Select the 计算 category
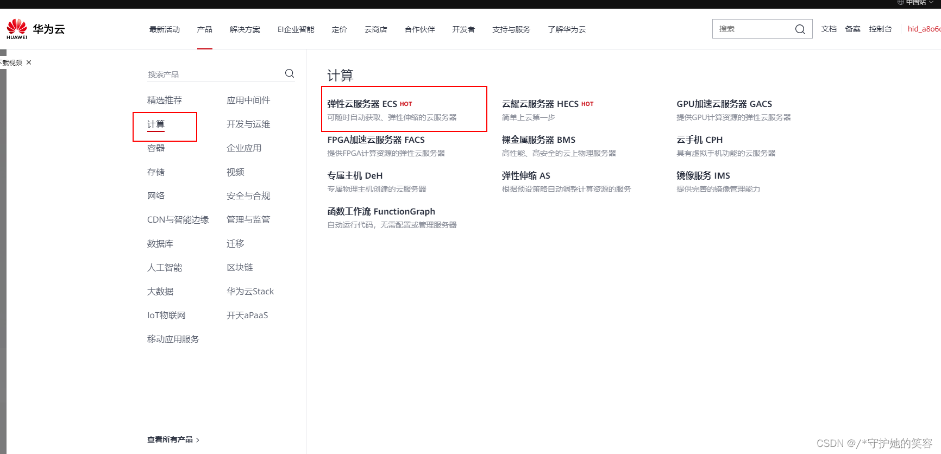Screen dimensions: 941x454 (x=156, y=124)
